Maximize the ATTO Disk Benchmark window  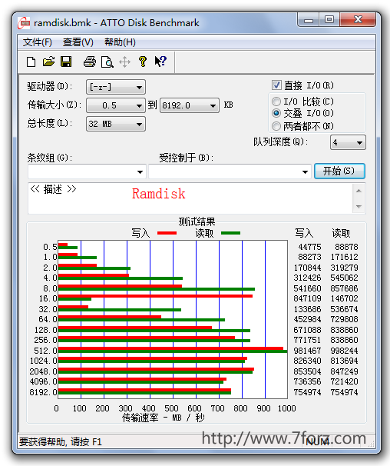[329, 20]
